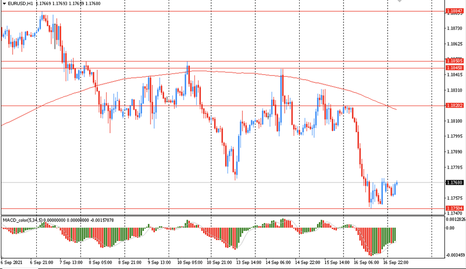
Task: Click the 1.17785 price scale value
Action: click(455, 168)
